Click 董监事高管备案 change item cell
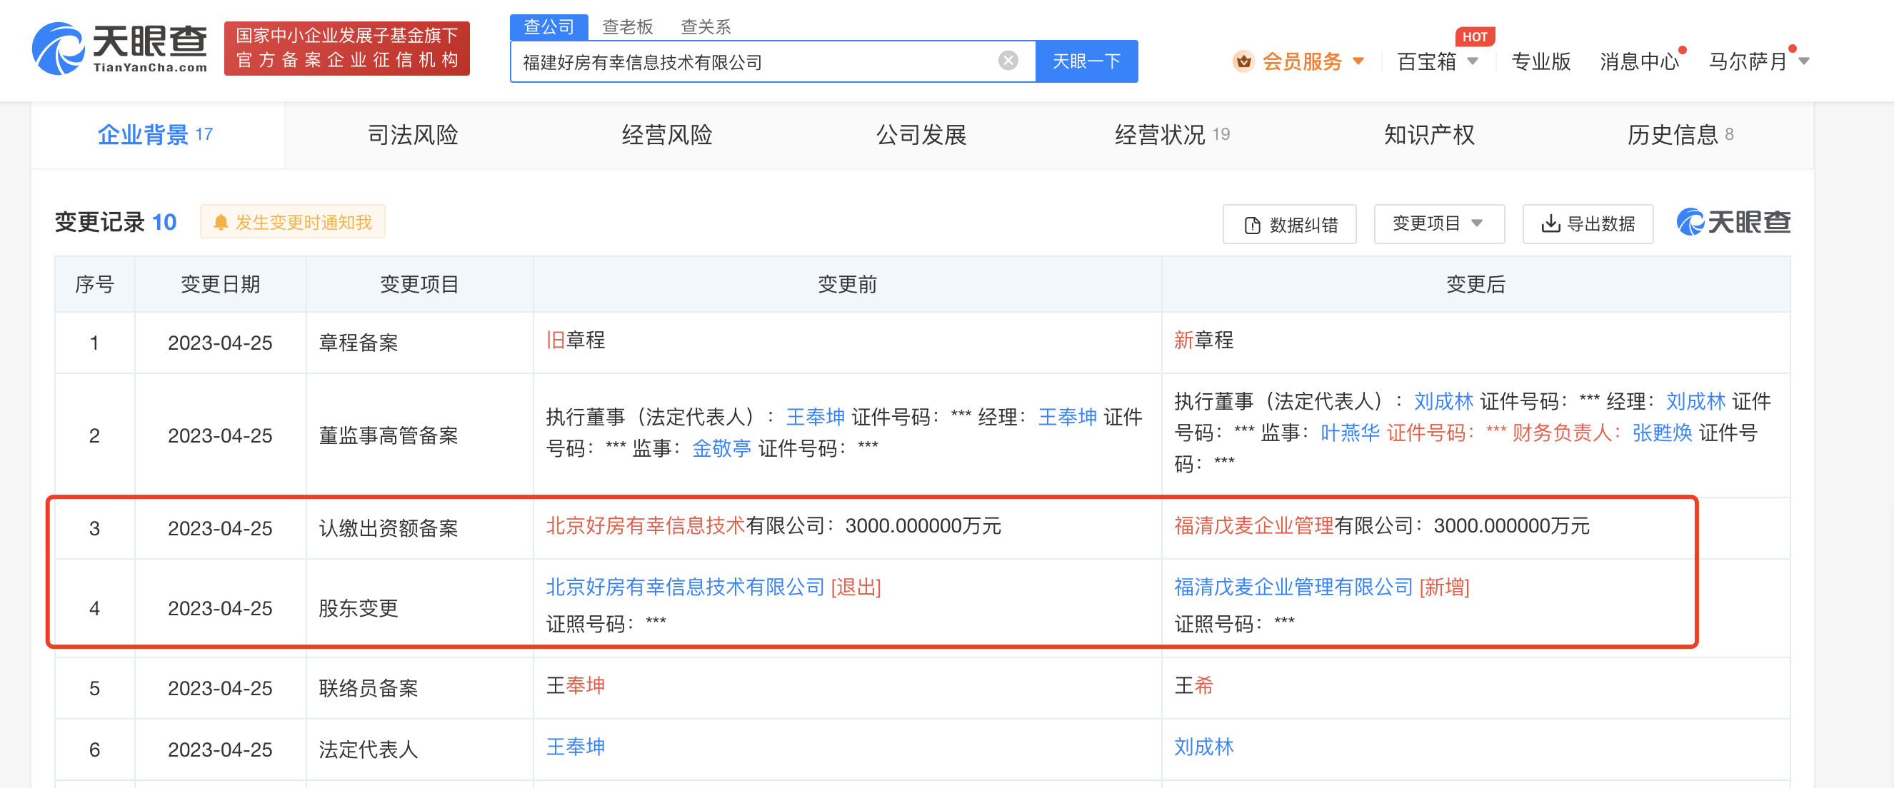The width and height of the screenshot is (1894, 788). 419,435
